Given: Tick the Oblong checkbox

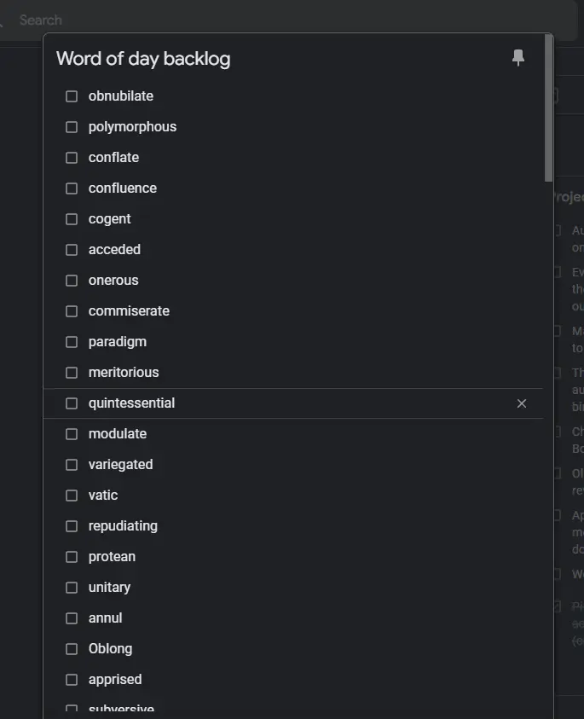Looking at the screenshot, I should pos(72,649).
